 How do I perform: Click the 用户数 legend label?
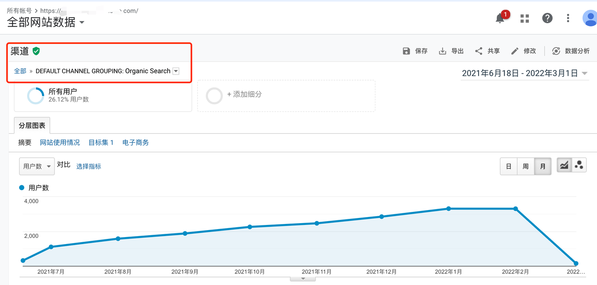point(39,188)
